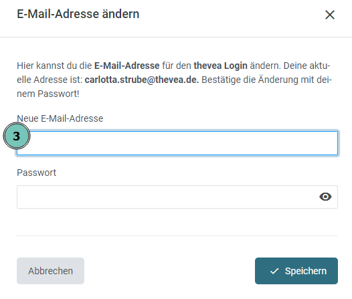Click the current address carlotta.strube@thevea.de

(x=142, y=80)
